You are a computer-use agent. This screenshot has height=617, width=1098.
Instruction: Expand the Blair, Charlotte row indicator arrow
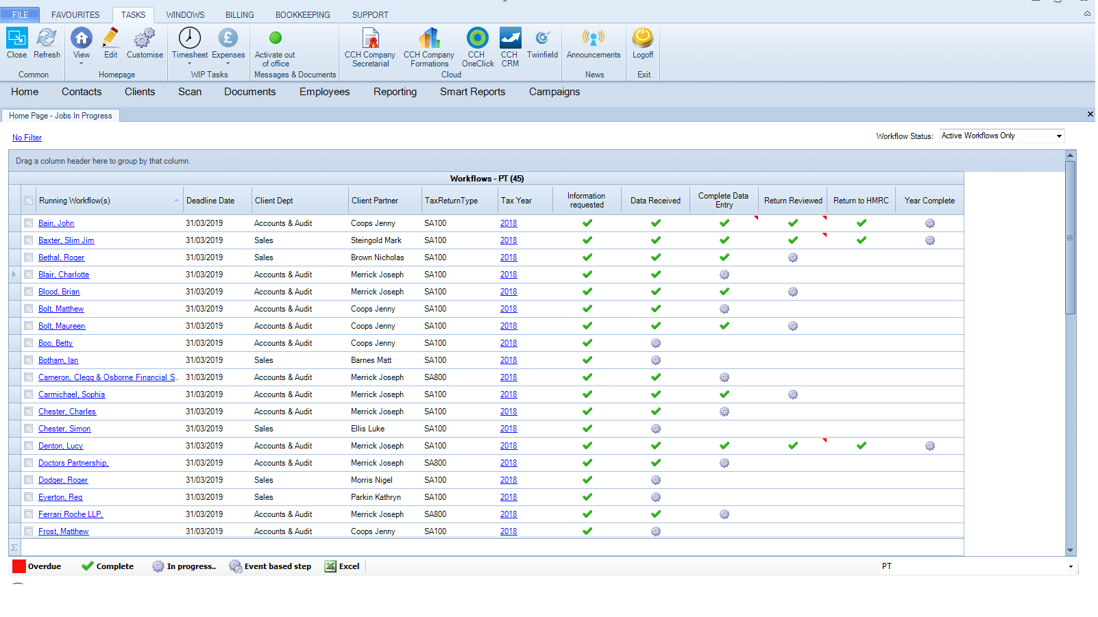[x=14, y=275]
